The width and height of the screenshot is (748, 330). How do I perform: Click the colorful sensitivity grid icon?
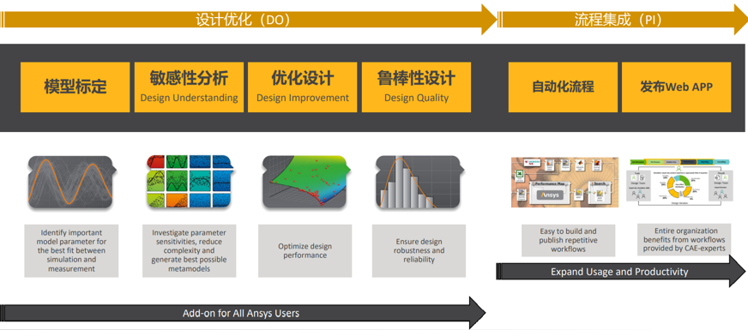pyautogui.click(x=190, y=180)
